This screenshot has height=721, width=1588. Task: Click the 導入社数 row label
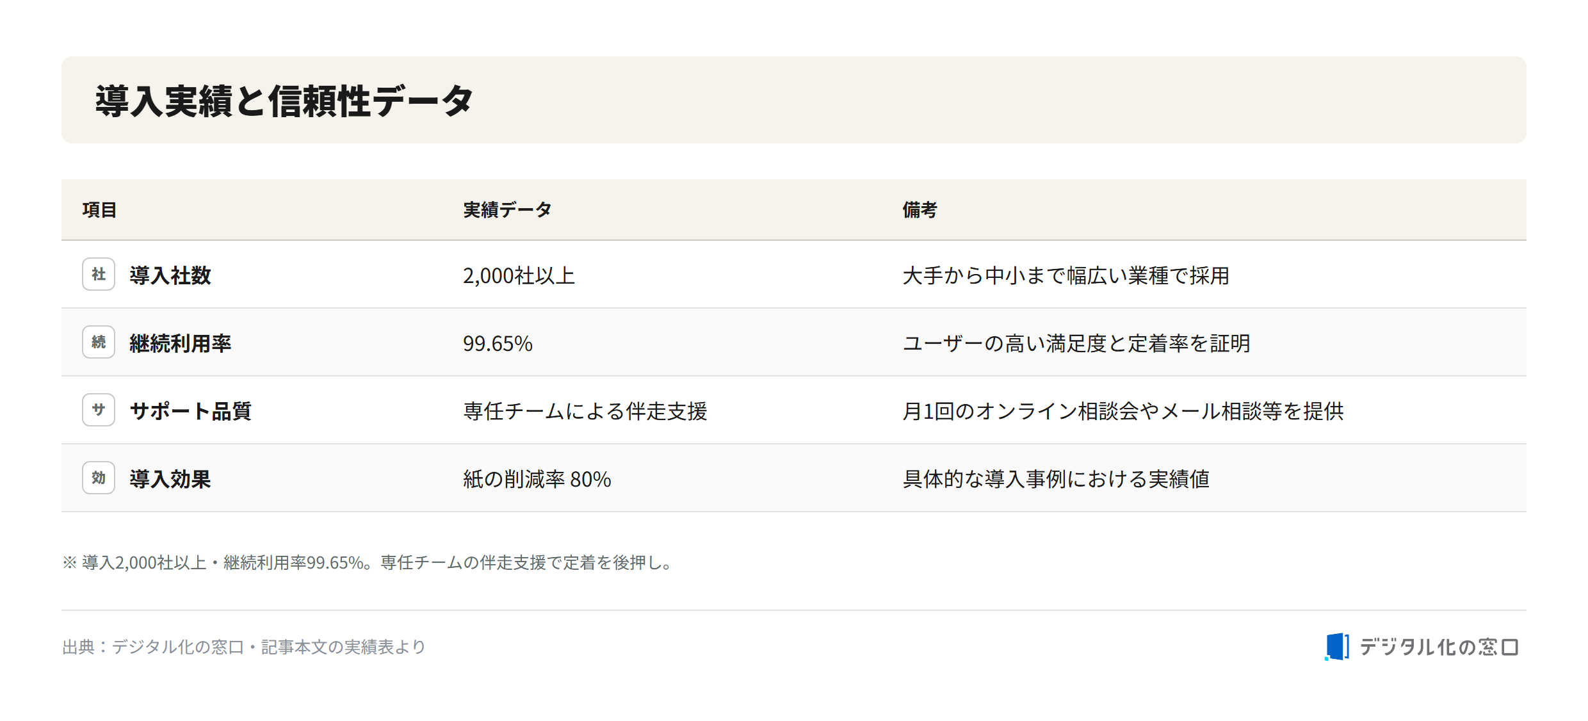click(170, 275)
